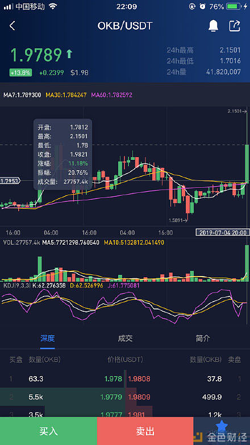250x445 pixels.
Task: Tap the D:62.526996 KDJ value
Action: [x=86, y=286]
